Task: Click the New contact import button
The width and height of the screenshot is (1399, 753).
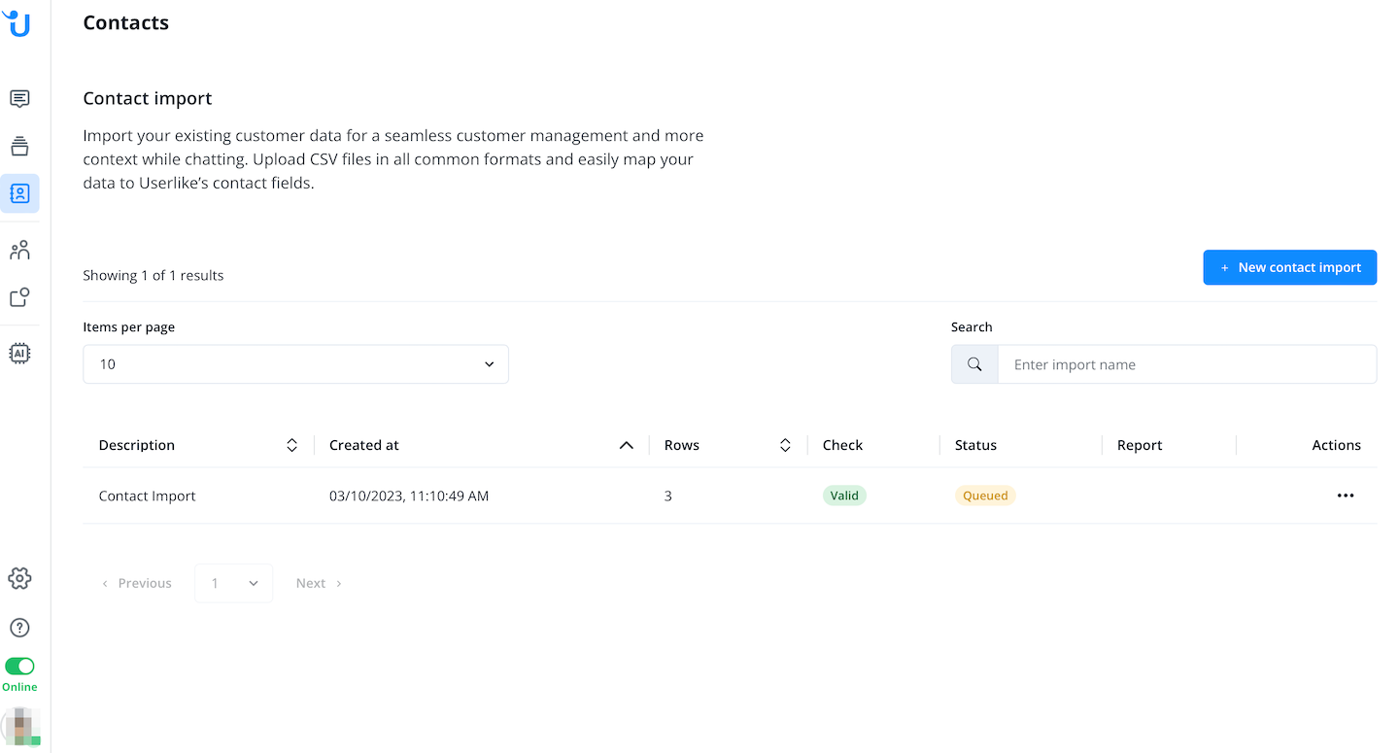Action: pos(1289,268)
